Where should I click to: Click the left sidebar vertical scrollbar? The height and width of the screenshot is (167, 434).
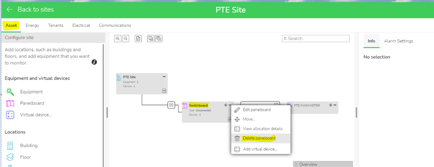(103, 105)
